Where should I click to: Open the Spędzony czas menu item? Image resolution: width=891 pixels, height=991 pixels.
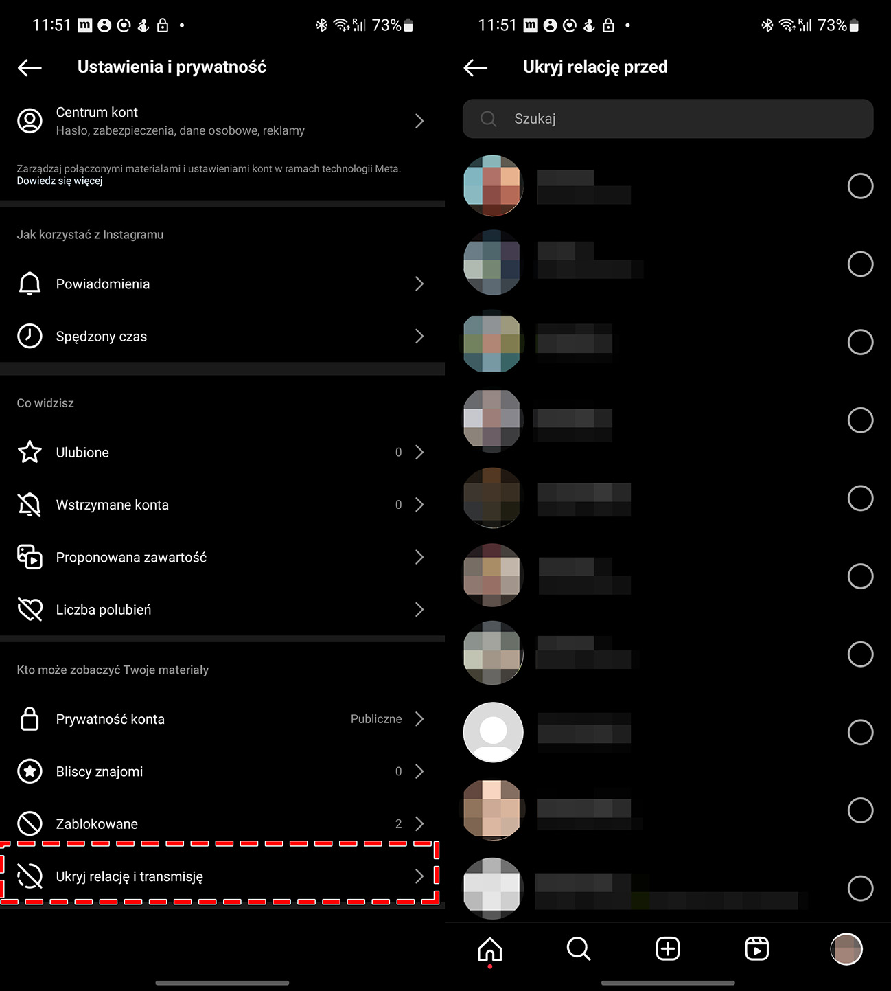[222, 336]
